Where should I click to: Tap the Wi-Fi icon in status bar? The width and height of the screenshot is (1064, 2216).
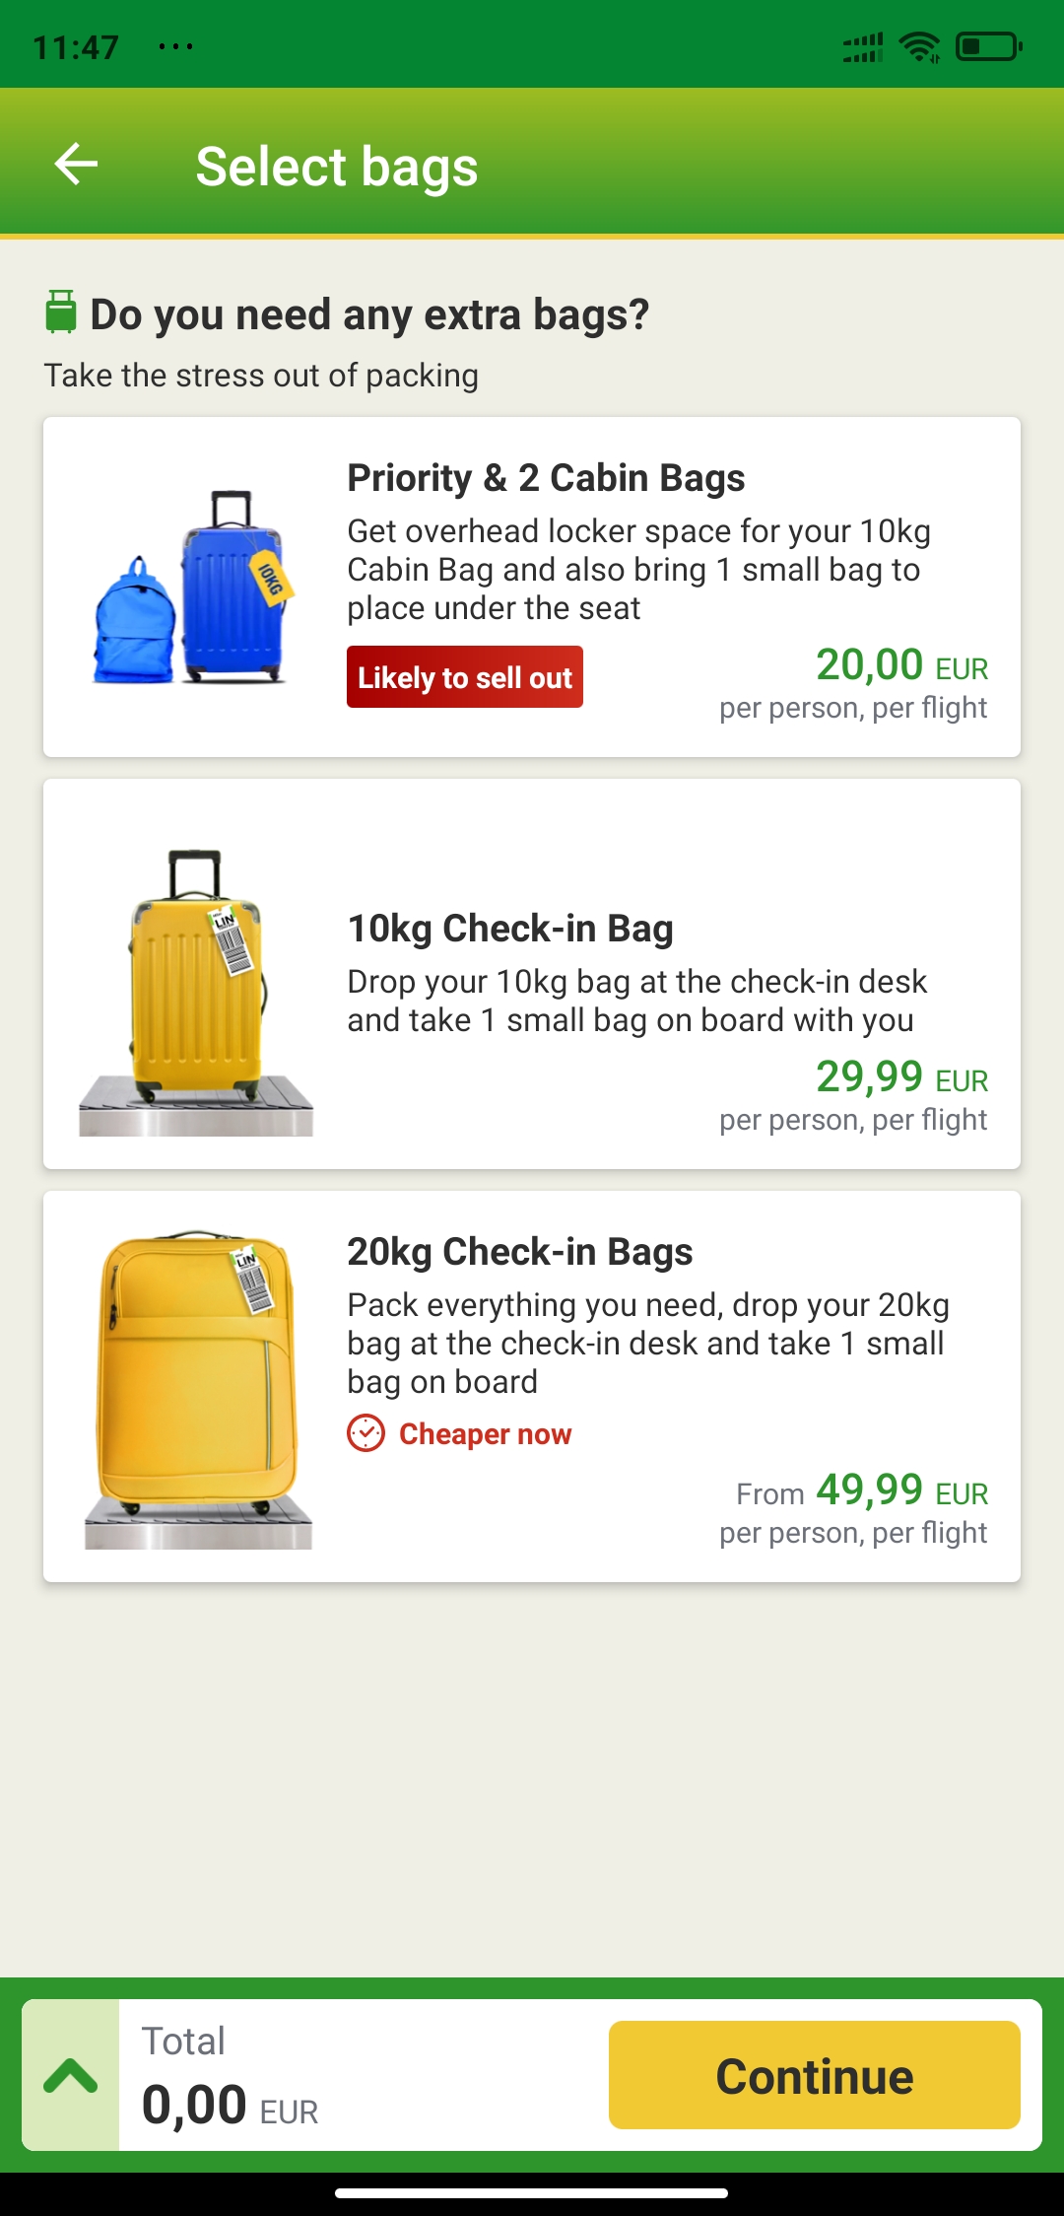click(920, 46)
